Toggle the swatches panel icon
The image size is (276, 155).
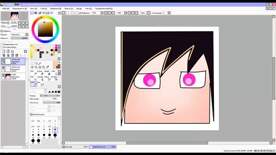(x=48, y=13)
